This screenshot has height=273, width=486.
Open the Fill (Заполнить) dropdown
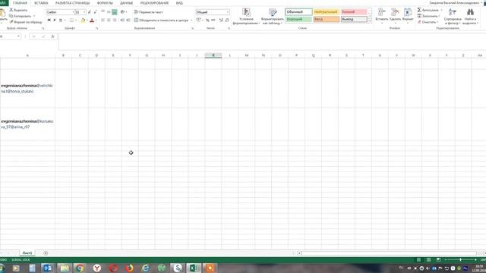coord(429,16)
